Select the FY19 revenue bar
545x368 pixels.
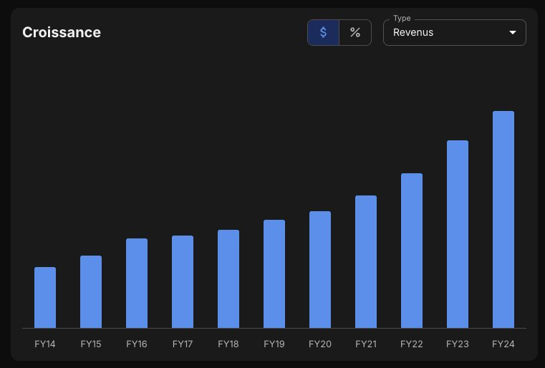click(x=274, y=273)
